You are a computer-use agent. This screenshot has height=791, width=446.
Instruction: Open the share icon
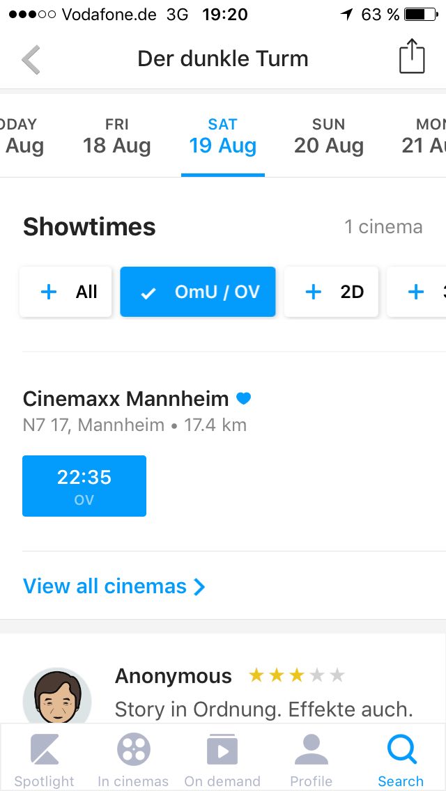[412, 57]
